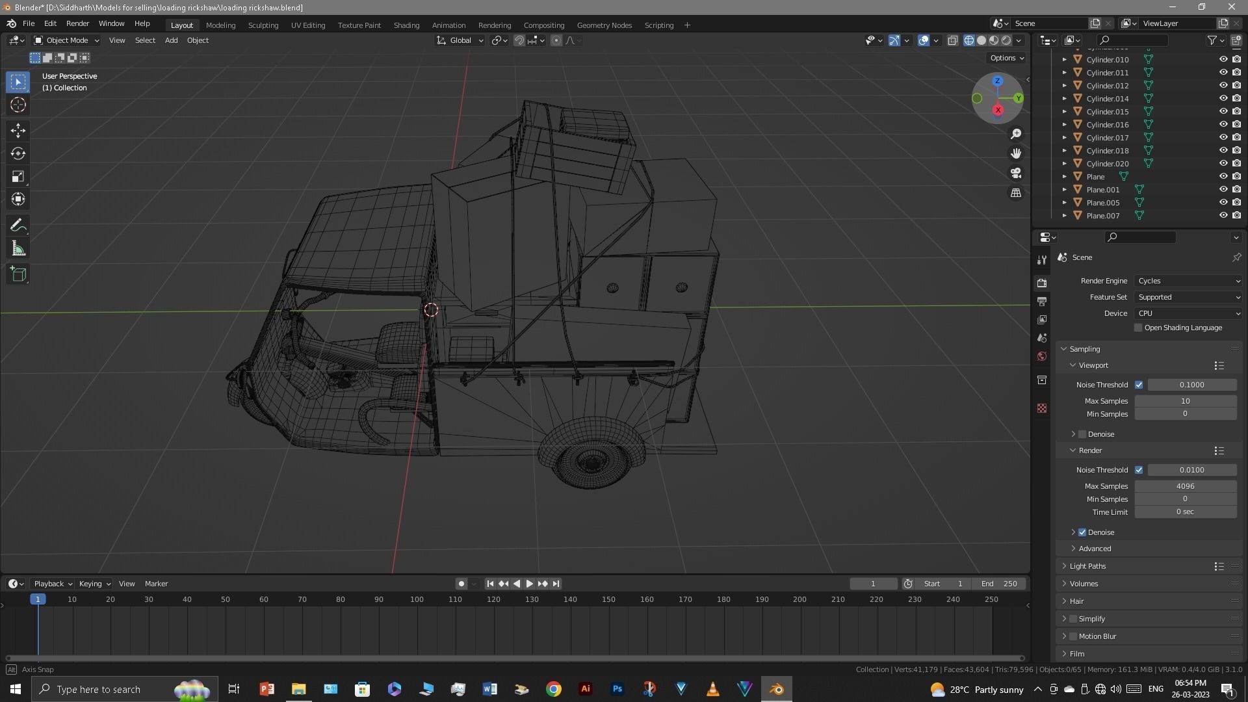Expand the Volumes panel
This screenshot has width=1248, height=702.
click(1084, 584)
